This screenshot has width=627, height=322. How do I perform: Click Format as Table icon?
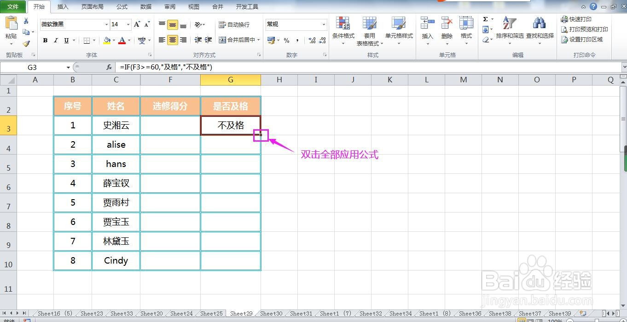369,23
